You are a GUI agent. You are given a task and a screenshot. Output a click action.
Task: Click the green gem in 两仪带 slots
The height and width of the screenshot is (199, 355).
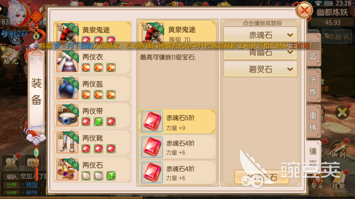point(98,122)
